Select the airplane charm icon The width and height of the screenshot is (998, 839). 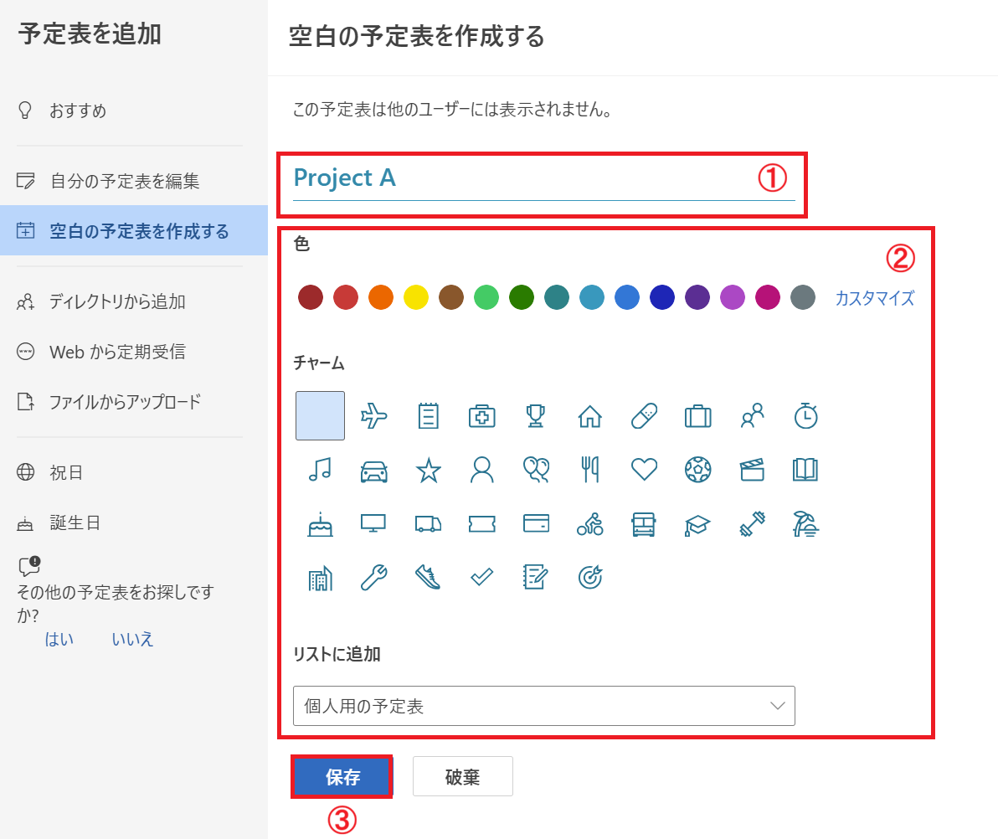coord(374,415)
